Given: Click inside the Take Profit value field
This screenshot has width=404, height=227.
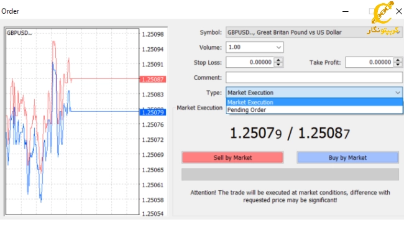Looking at the screenshot, I should (369, 62).
